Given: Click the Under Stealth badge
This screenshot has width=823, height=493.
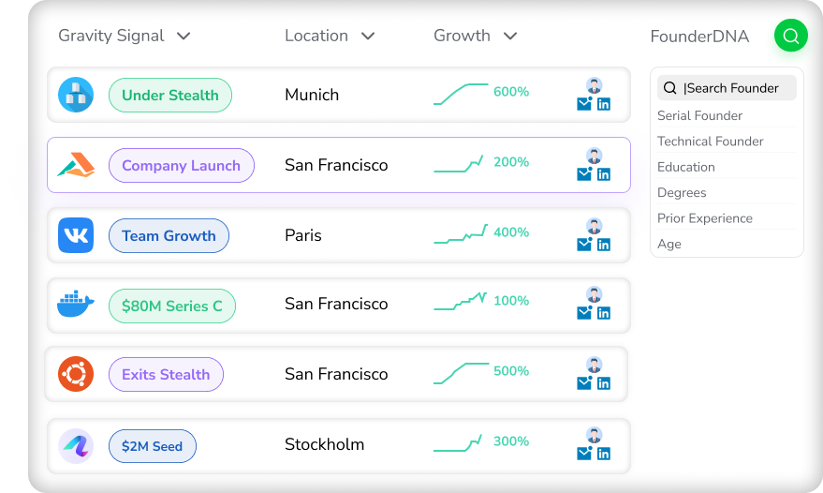Looking at the screenshot, I should [x=170, y=95].
